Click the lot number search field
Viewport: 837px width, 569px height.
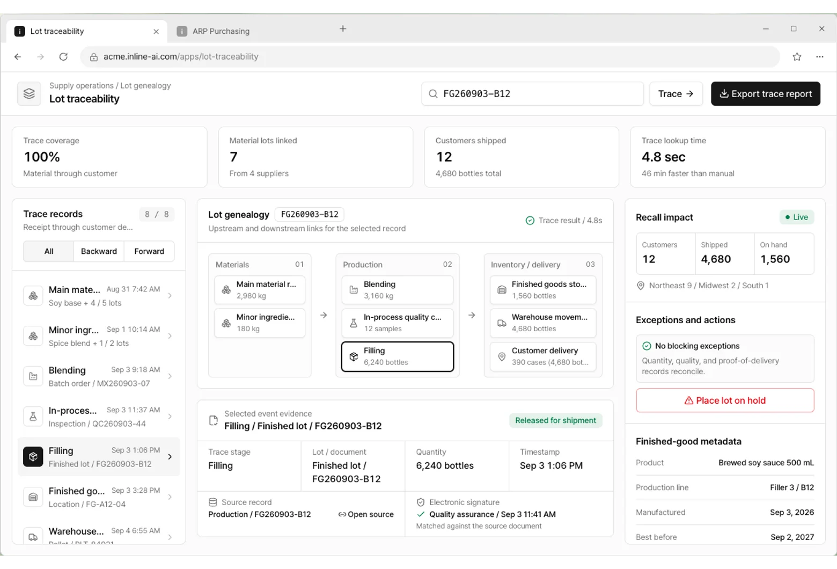point(532,94)
